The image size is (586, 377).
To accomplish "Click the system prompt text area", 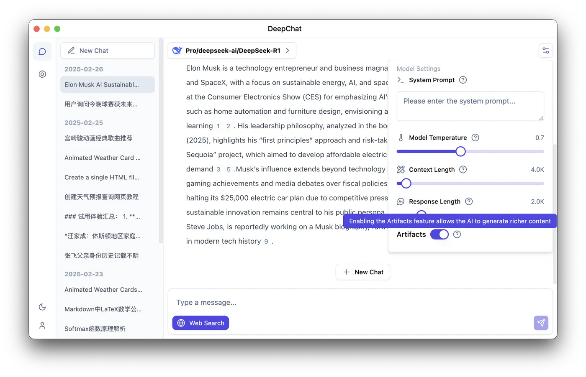I will pyautogui.click(x=470, y=106).
